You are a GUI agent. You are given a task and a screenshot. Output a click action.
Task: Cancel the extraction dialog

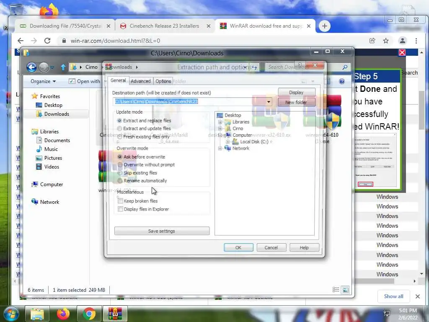[x=271, y=247]
